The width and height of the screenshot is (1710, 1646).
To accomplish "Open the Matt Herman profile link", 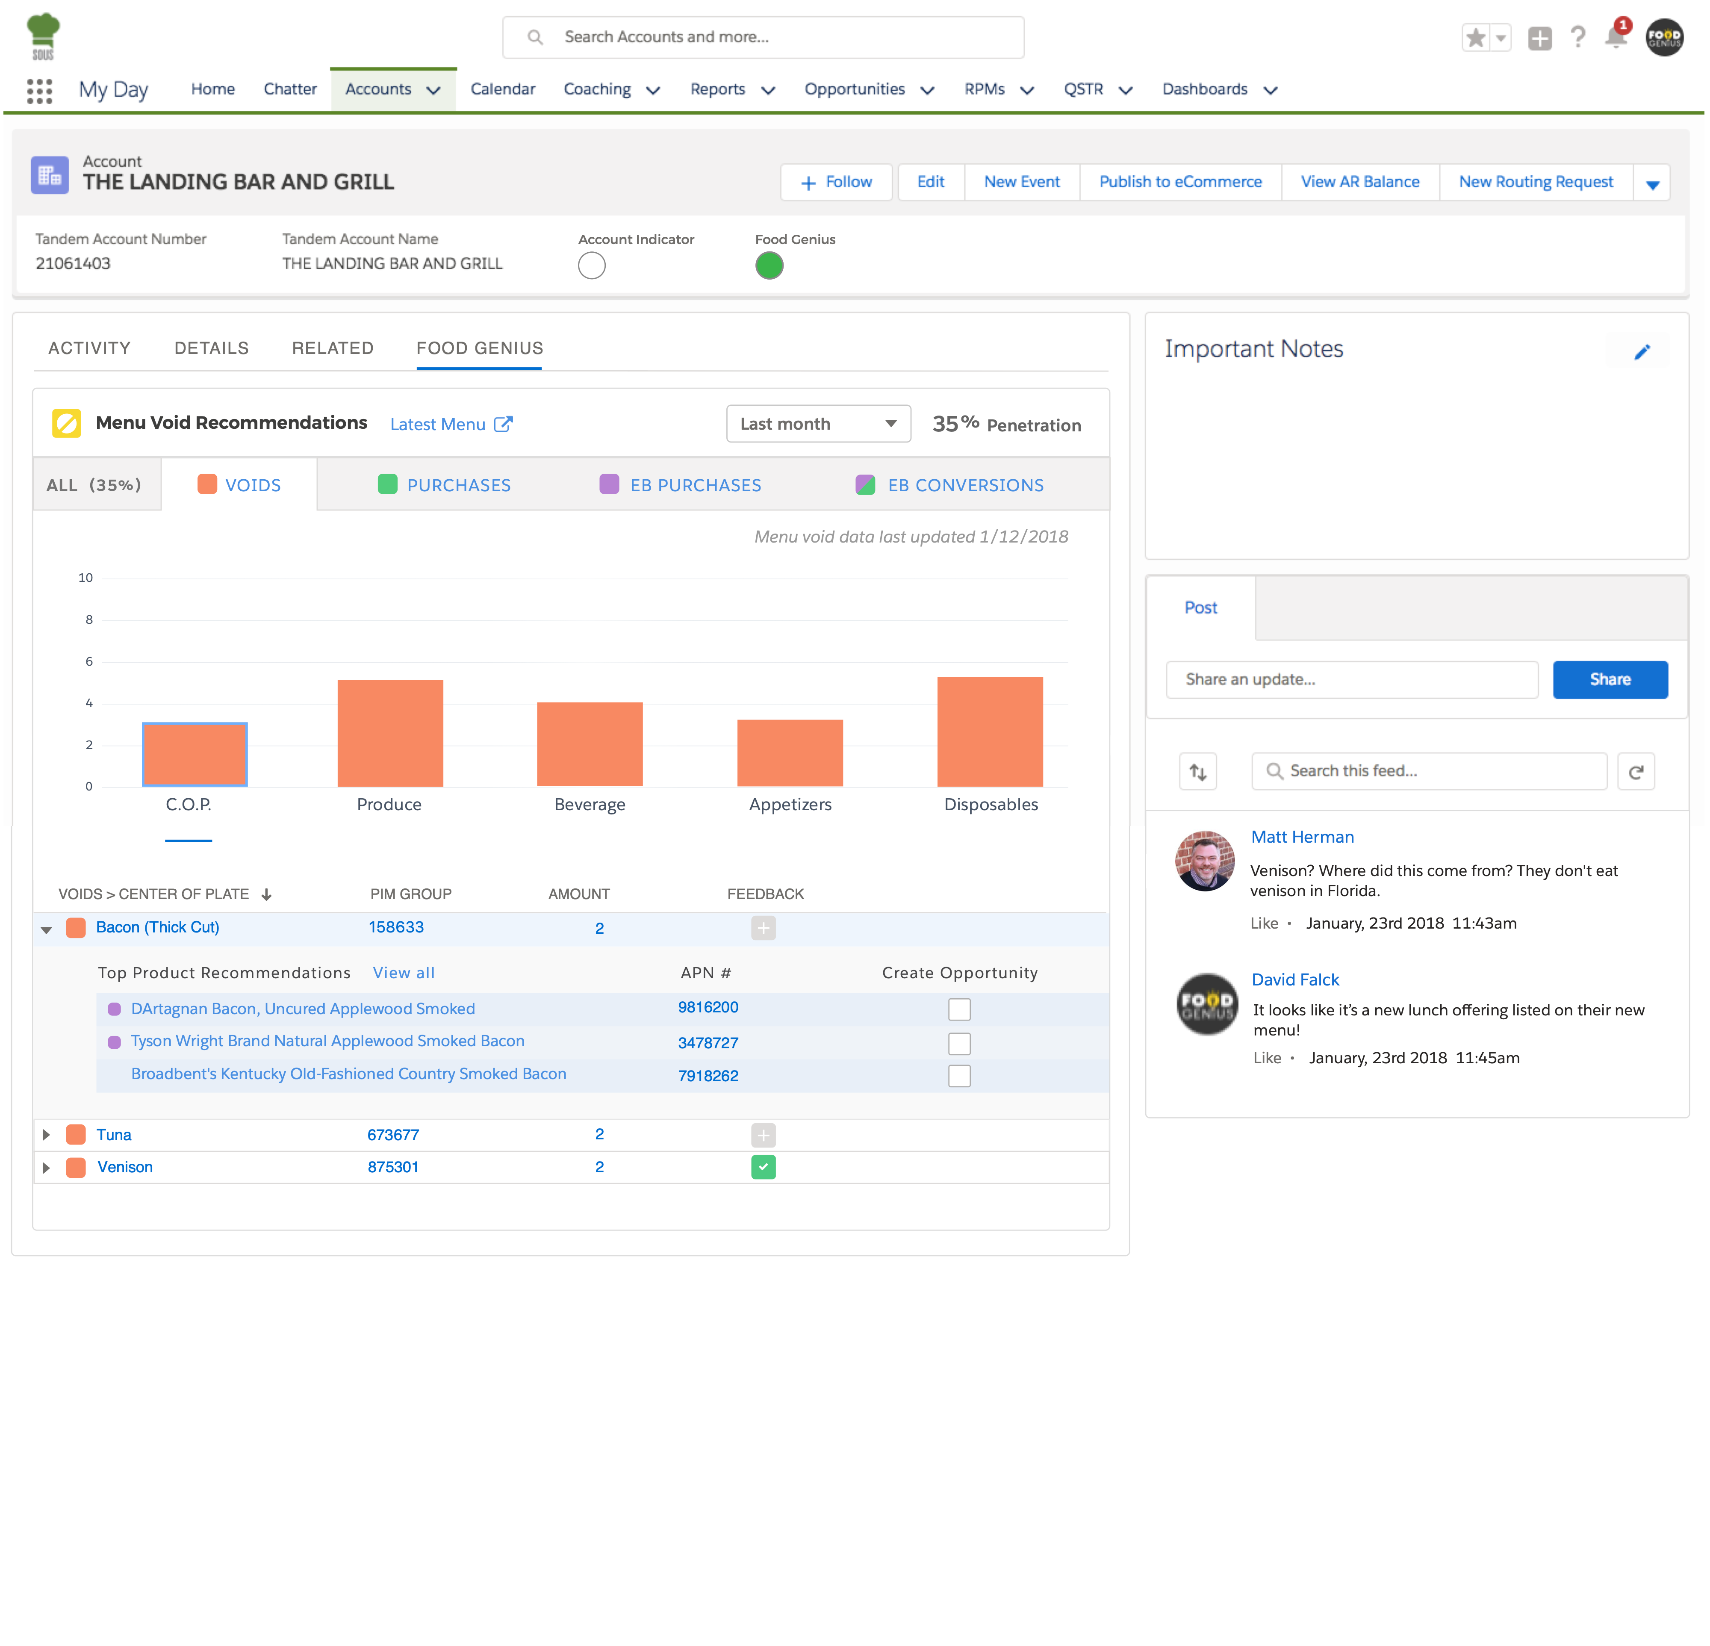I will (x=1303, y=838).
